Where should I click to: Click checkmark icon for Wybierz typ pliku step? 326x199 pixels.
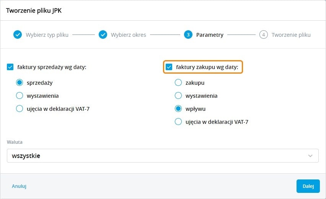18,35
